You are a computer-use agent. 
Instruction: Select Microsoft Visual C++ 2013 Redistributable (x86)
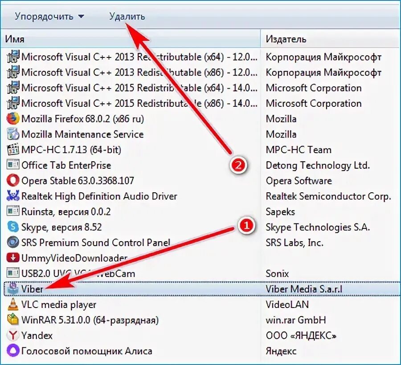coord(139,72)
